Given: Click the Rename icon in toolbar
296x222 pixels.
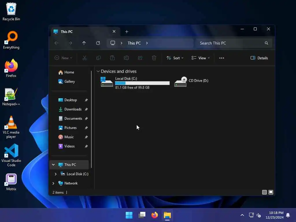Looking at the screenshot, I should coord(126,58).
